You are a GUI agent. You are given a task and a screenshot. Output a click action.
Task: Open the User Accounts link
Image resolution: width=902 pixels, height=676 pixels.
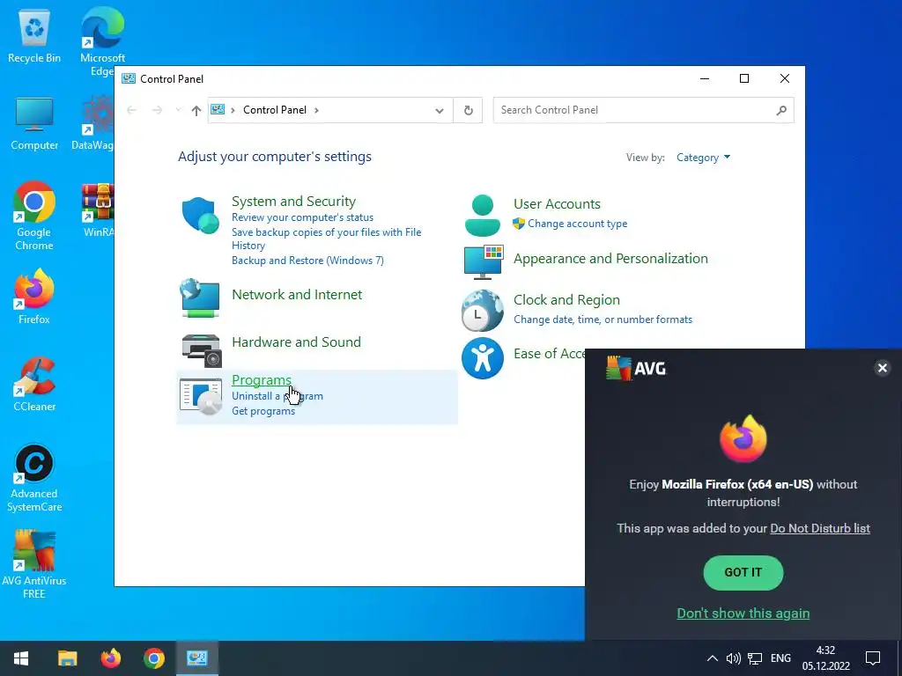pos(557,204)
